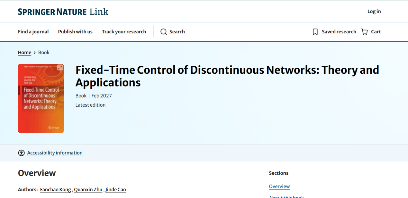Click the accessibility person icon
Image resolution: width=408 pixels, height=198 pixels.
pos(21,153)
